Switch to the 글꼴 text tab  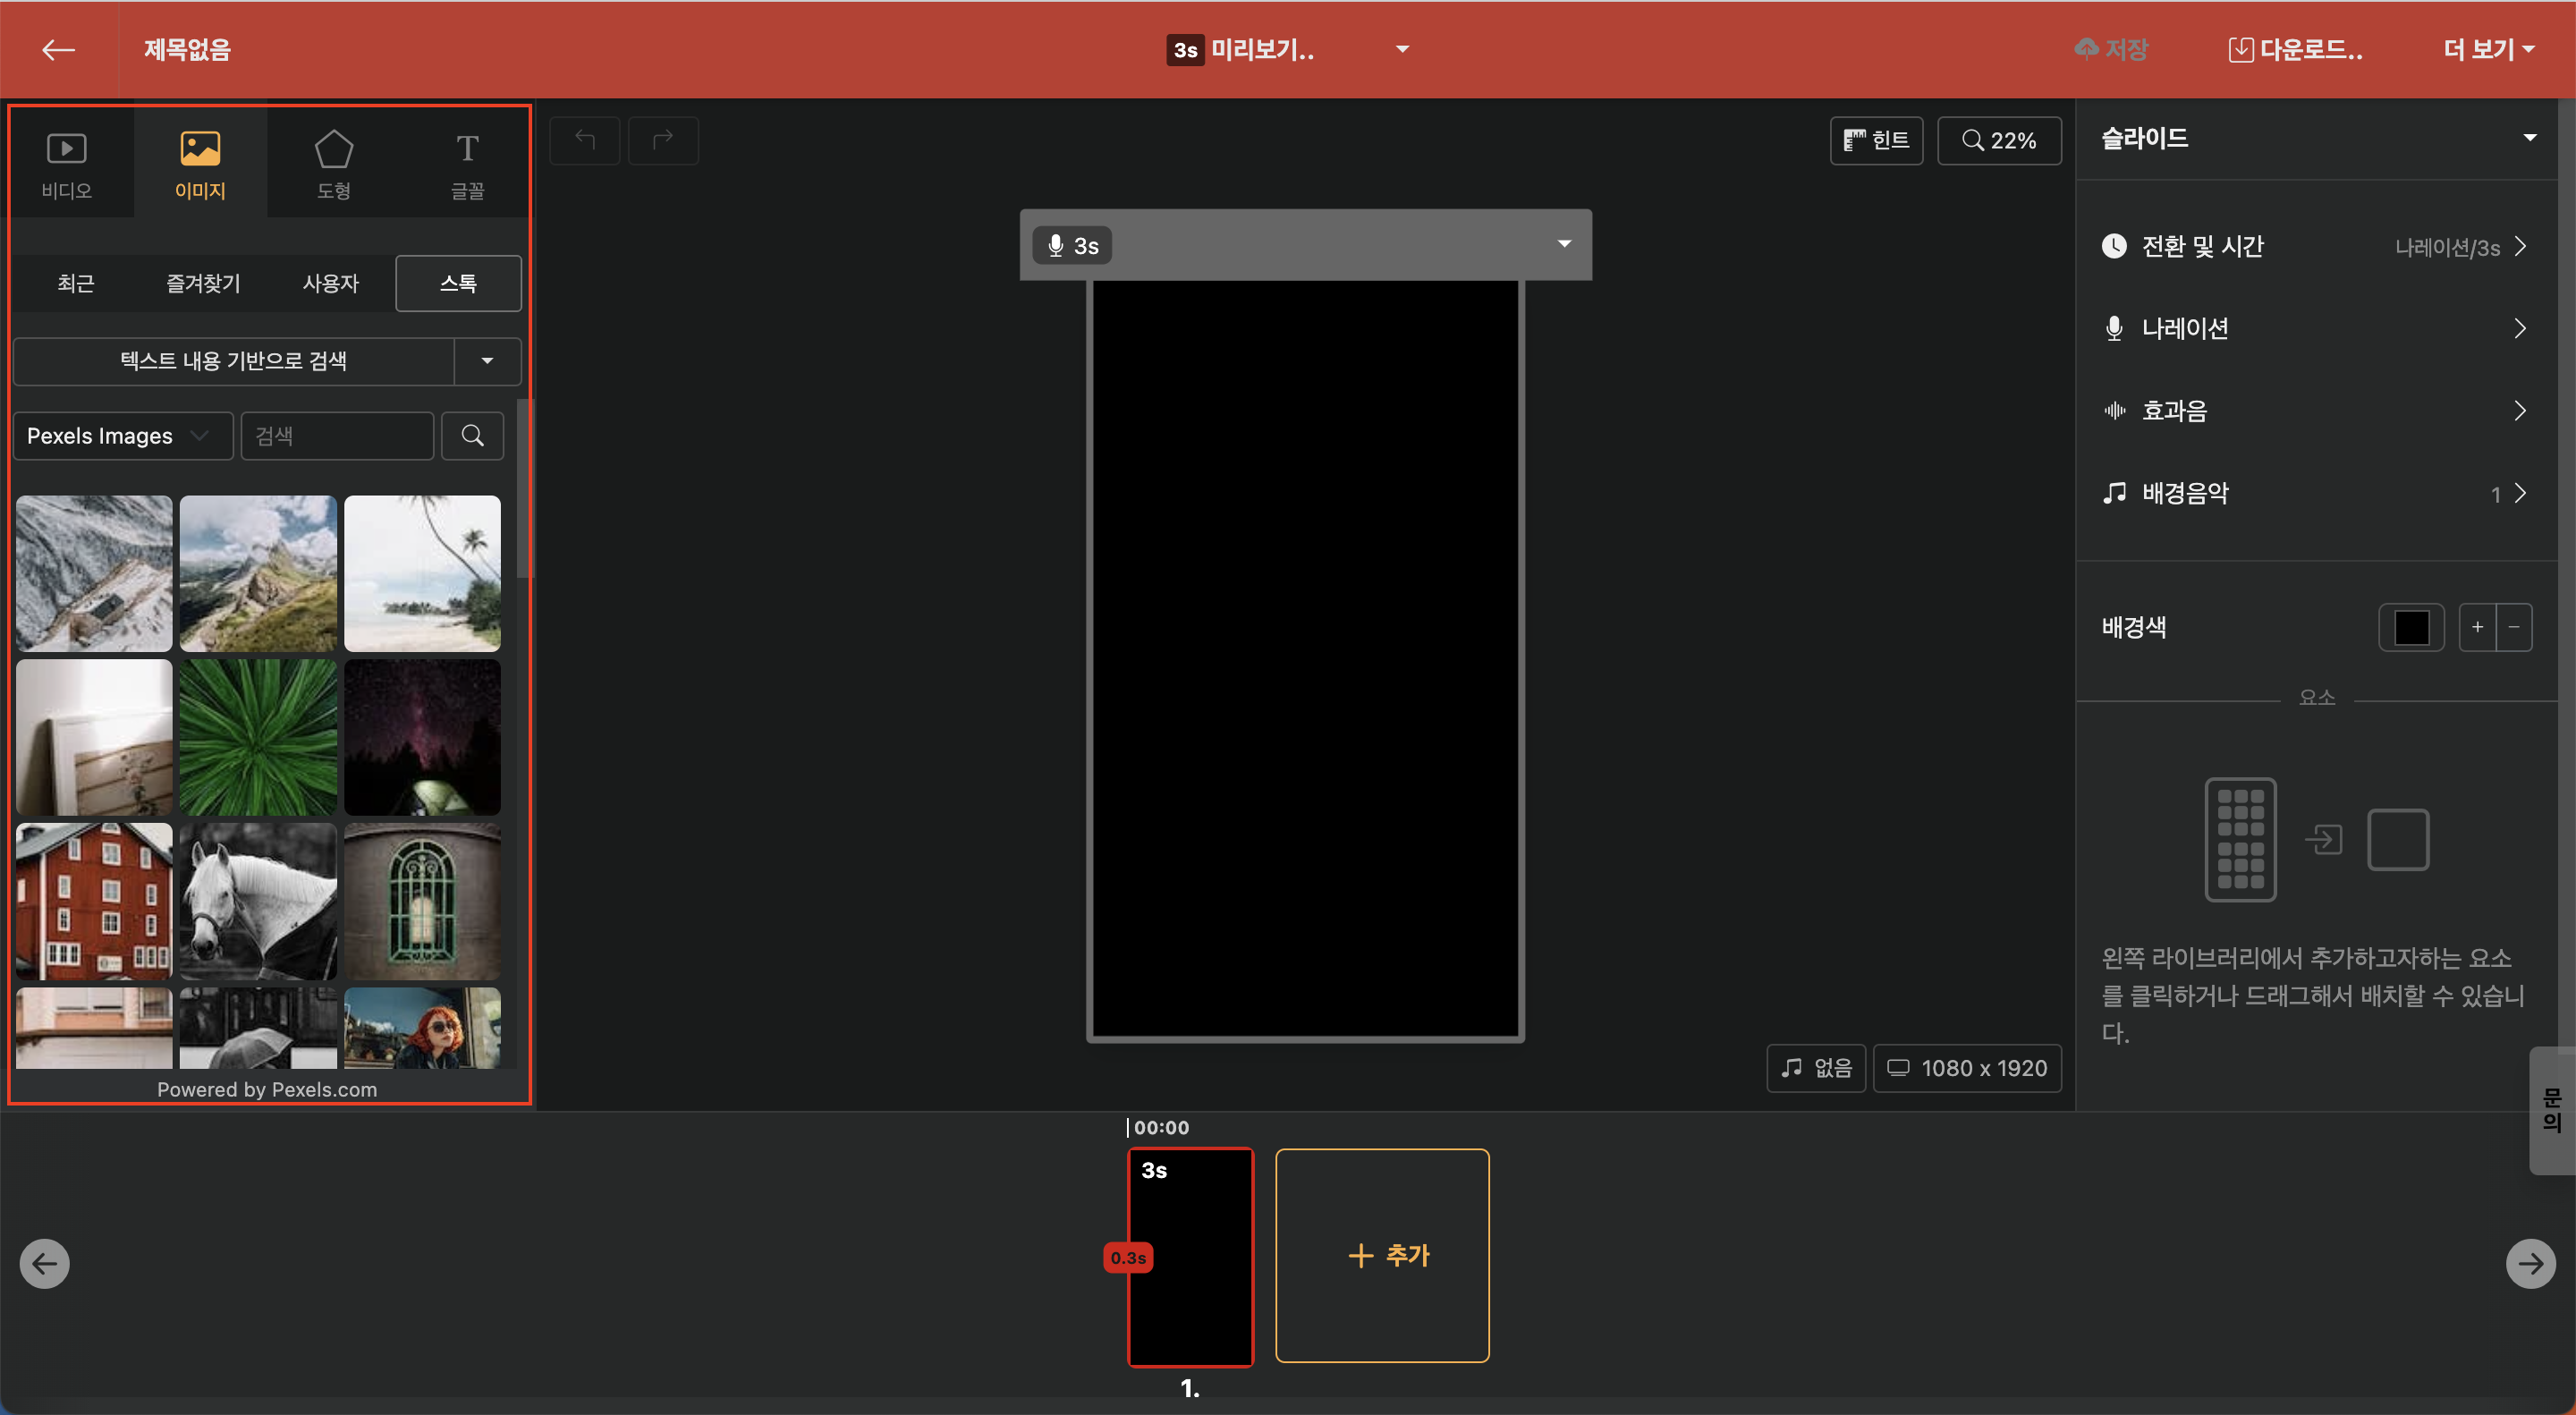click(467, 163)
